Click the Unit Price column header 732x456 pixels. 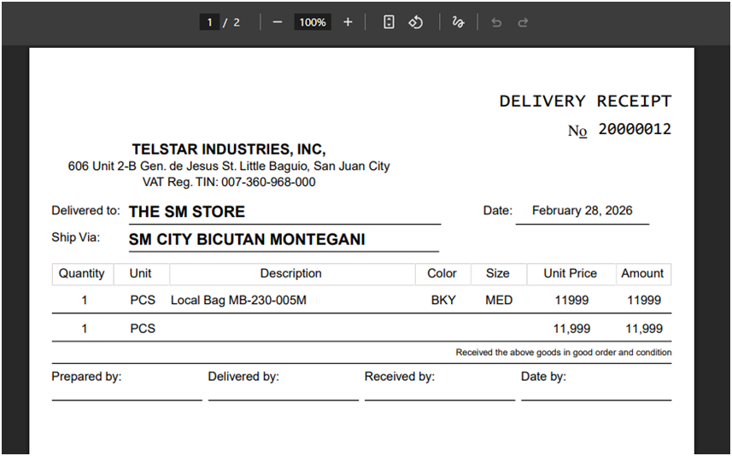pyautogui.click(x=570, y=273)
